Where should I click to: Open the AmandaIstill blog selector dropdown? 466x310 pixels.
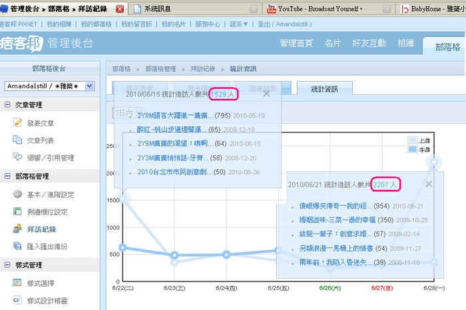pyautogui.click(x=89, y=86)
